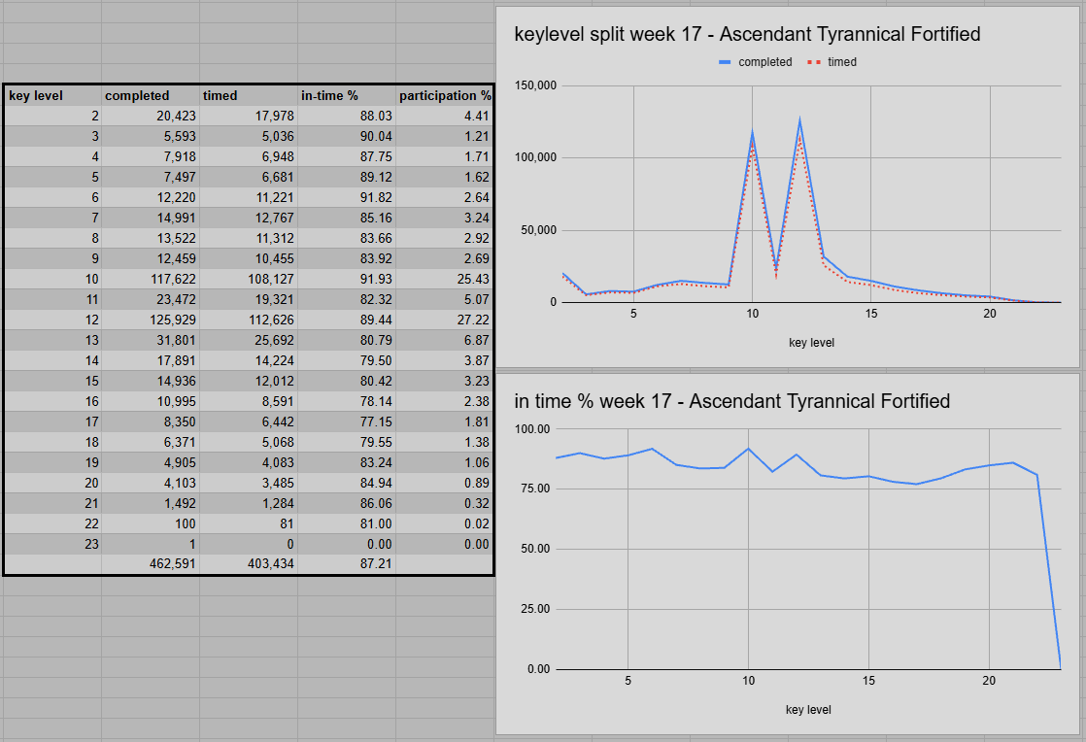Select the "in time % week 17" chart title
This screenshot has width=1086, height=742.
tap(731, 401)
